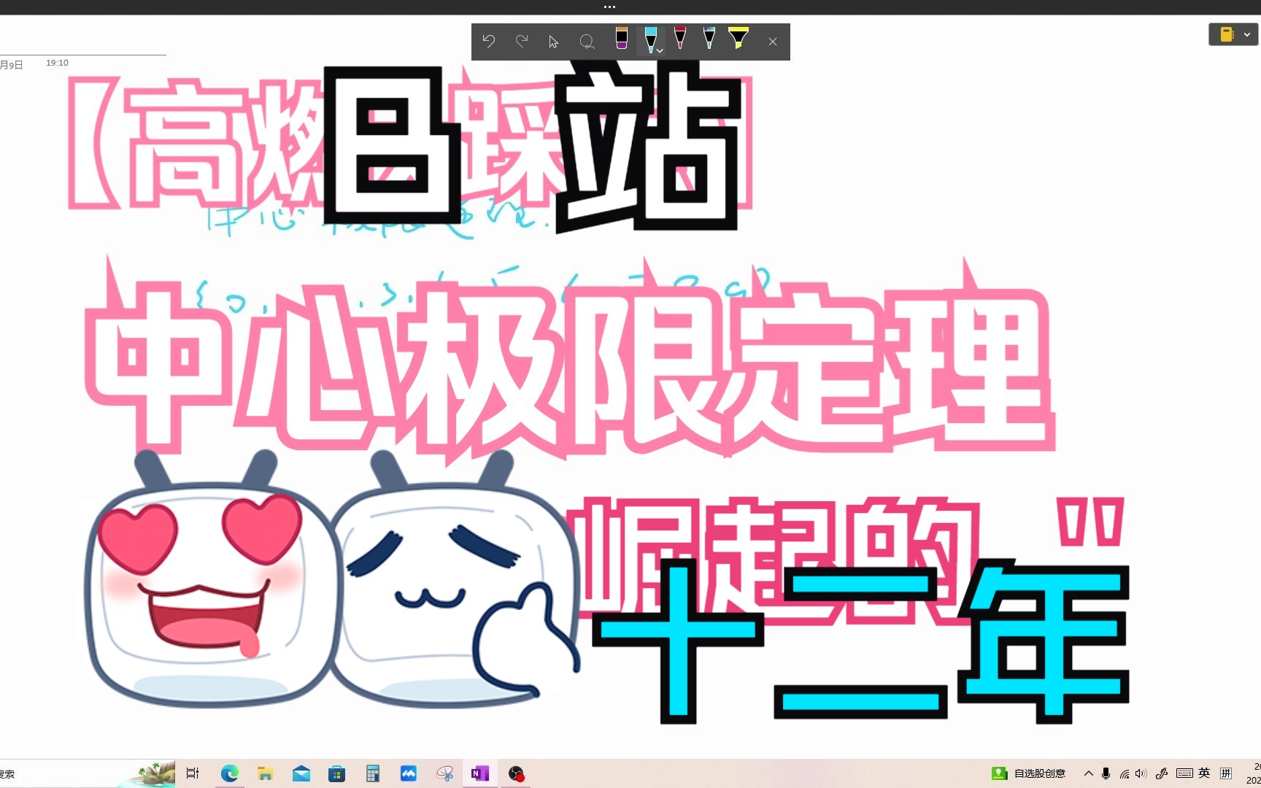Open Task View on the taskbar
1261x788 pixels.
coord(193,773)
